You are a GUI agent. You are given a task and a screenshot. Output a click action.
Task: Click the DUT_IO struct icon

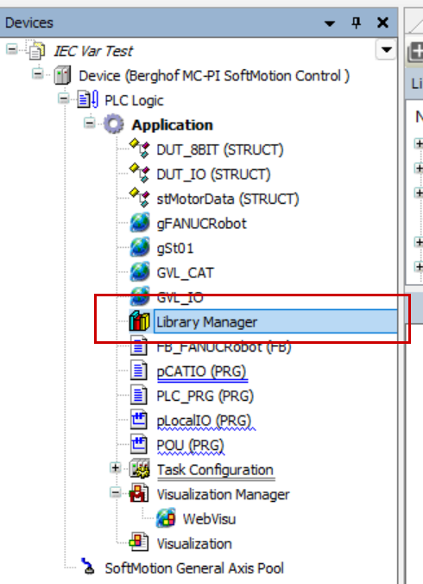[x=140, y=174]
